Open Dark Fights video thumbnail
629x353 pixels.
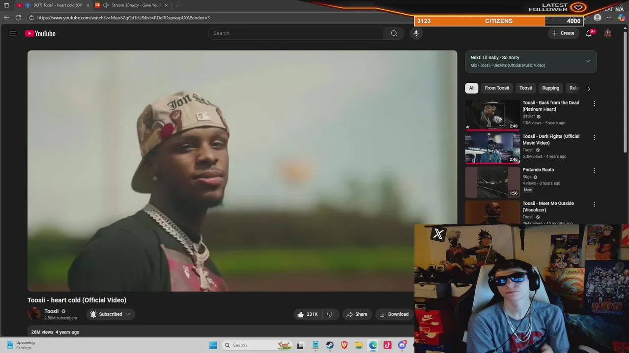[492, 148]
